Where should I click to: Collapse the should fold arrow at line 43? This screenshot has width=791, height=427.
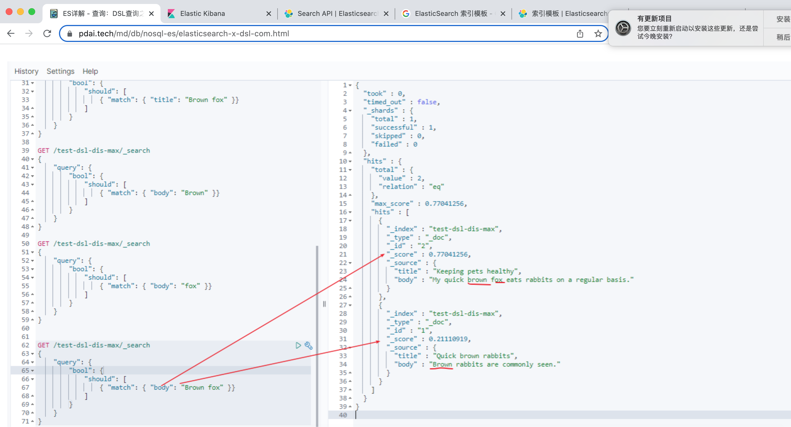[33, 185]
